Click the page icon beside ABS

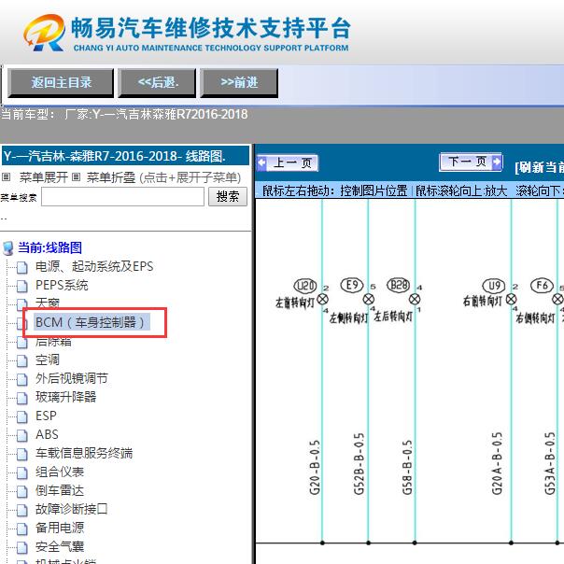[x=22, y=435]
